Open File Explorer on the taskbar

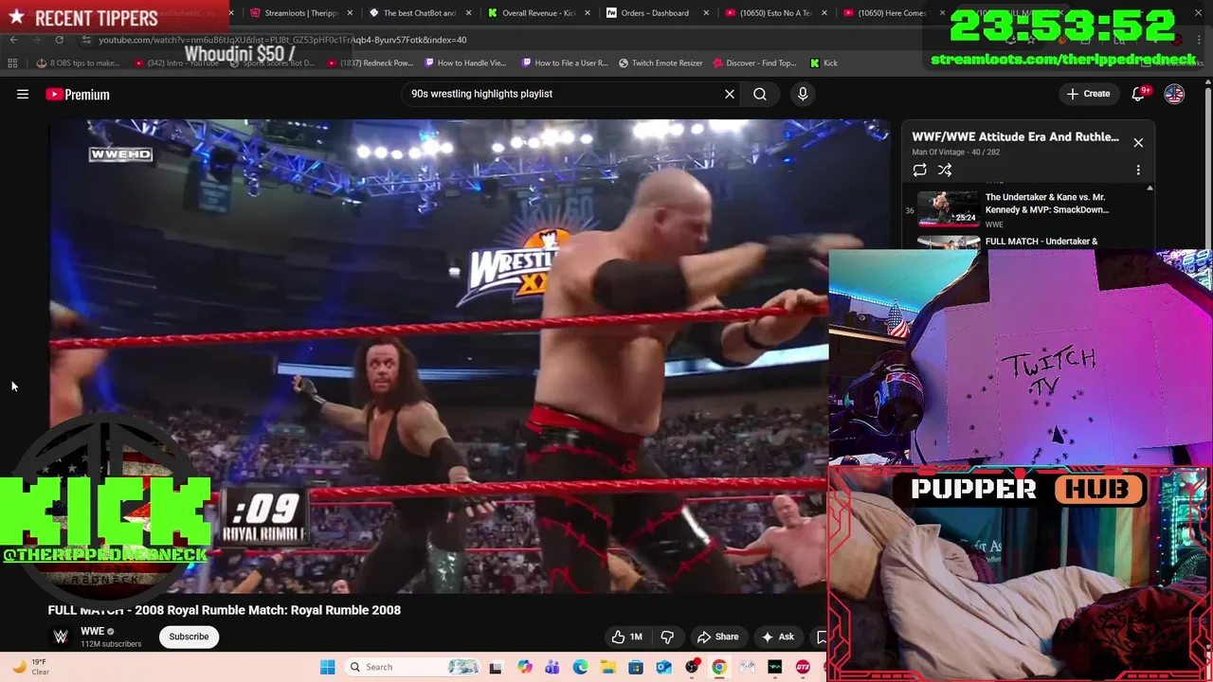607,667
